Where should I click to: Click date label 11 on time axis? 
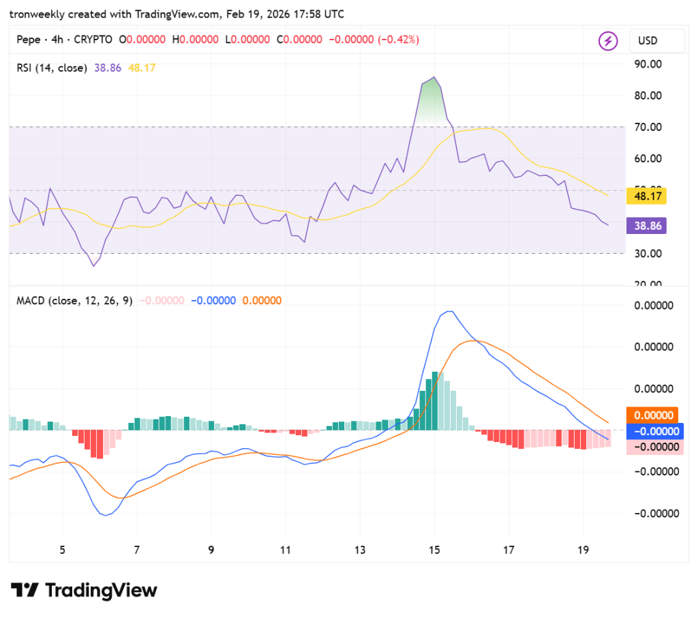[286, 550]
